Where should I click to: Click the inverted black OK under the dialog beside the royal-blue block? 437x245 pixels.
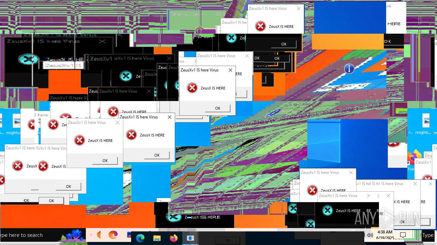coord(284,44)
